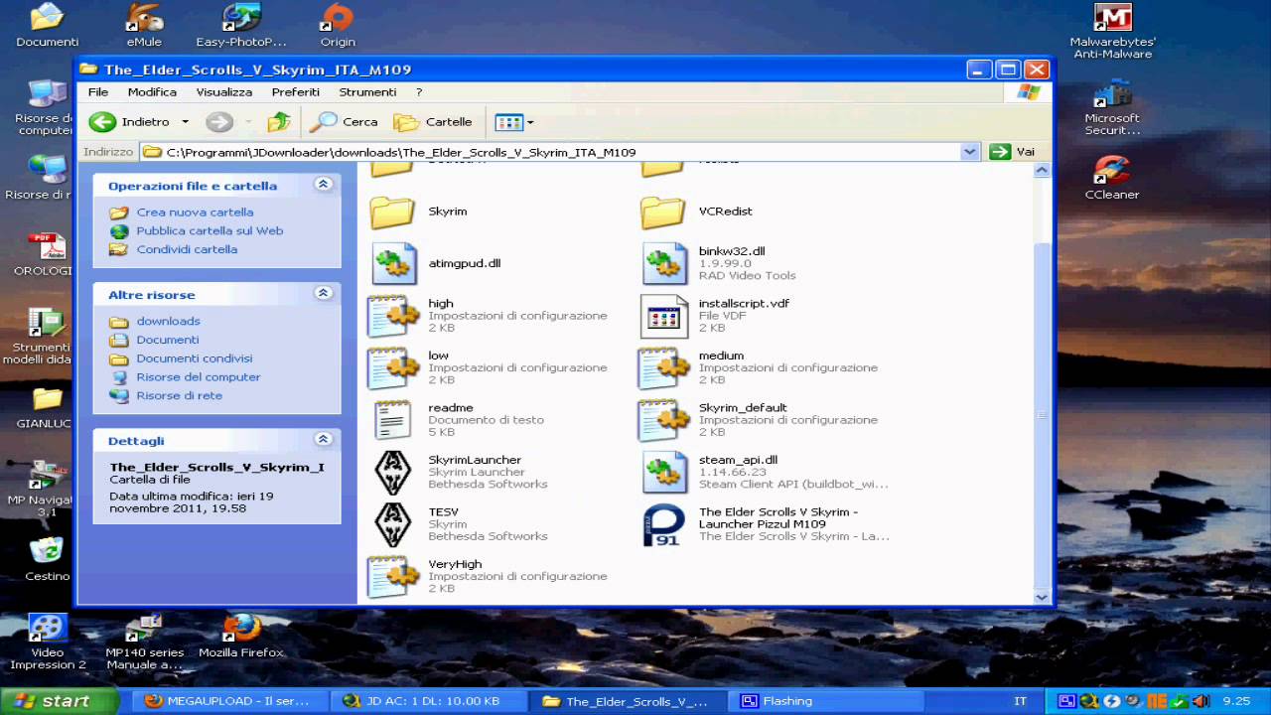Select the VeryHigh configuration file icon
The height and width of the screenshot is (715, 1271).
392,576
